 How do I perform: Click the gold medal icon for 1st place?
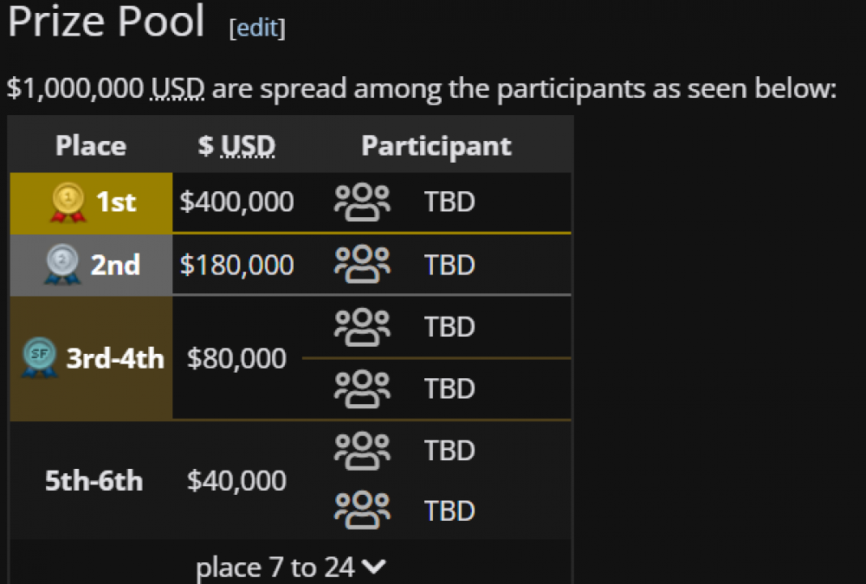click(x=68, y=202)
